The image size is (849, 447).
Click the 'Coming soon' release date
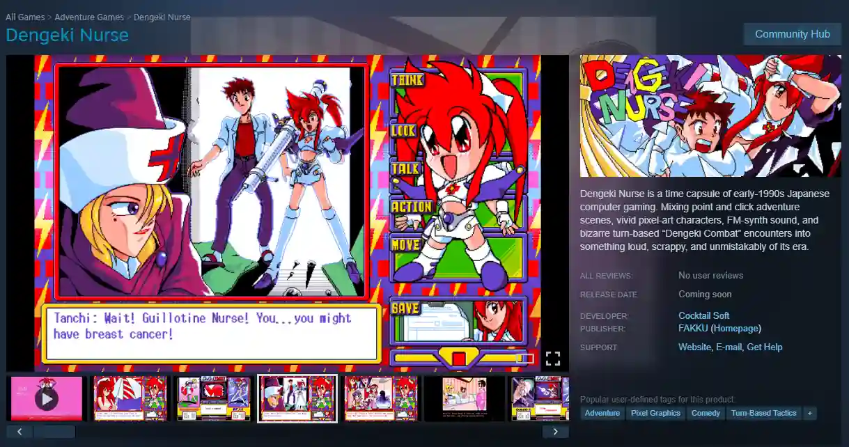tap(705, 295)
